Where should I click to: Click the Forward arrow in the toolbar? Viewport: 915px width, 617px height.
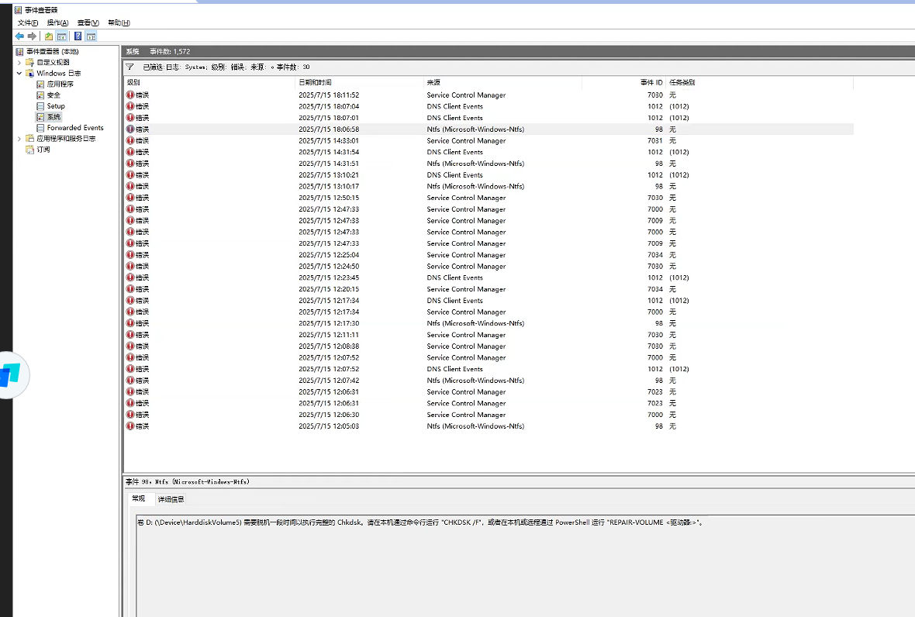(32, 36)
